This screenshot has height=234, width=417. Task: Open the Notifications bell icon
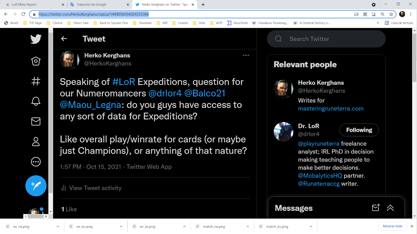point(36,101)
